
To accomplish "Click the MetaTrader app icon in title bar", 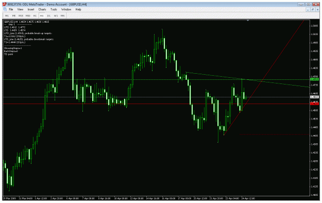I will [4, 4].
